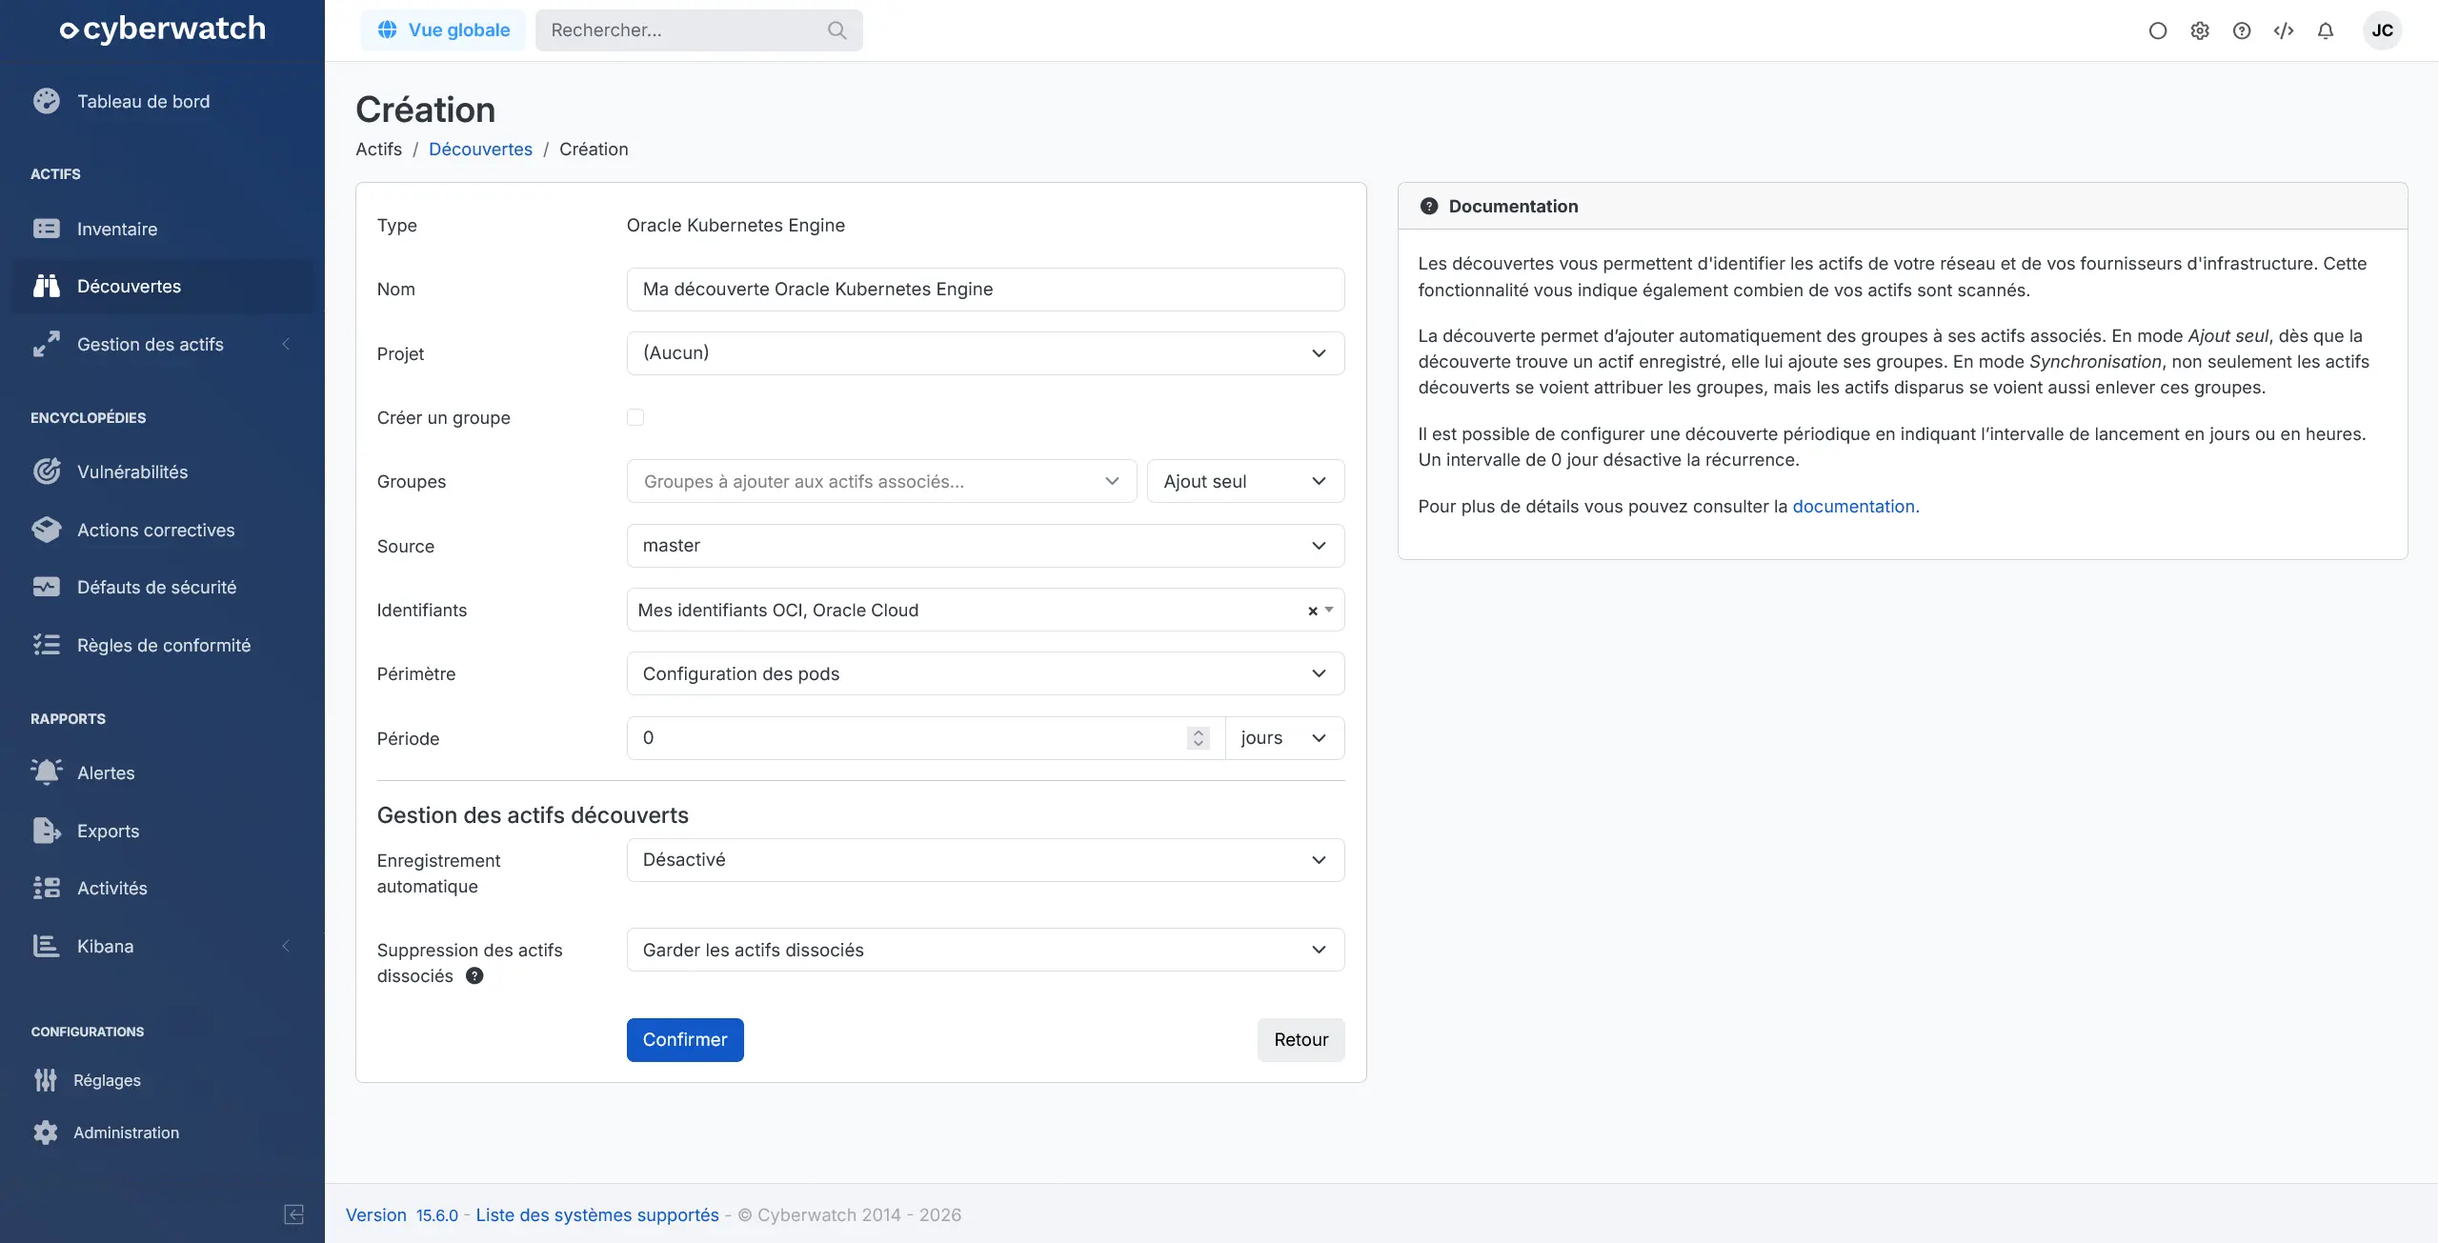Viewport: 2439px width, 1243px height.
Task: Click the notifications bell icon
Action: [2325, 30]
